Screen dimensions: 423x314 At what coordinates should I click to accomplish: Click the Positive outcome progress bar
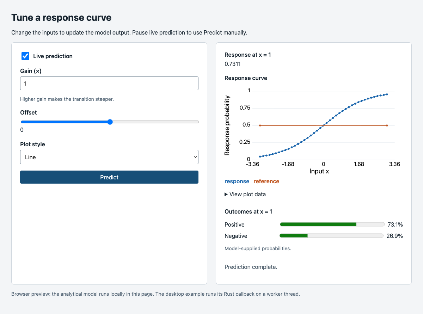[332, 224]
